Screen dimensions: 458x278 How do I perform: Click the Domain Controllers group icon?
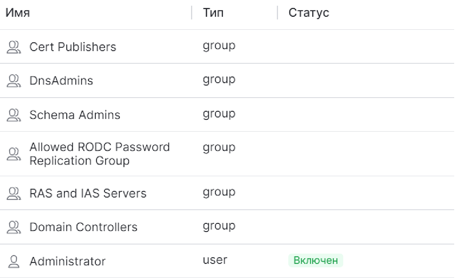[14, 227]
